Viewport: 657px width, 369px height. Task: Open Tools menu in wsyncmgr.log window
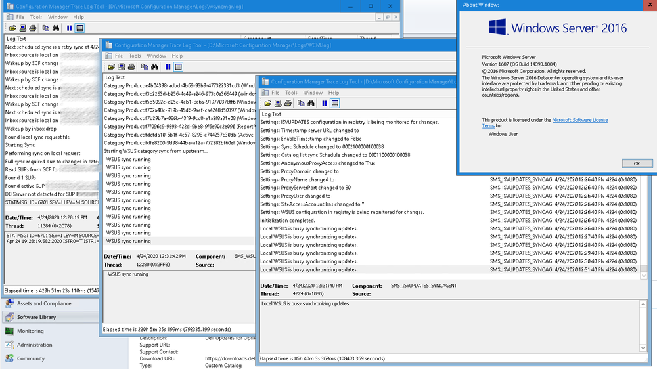click(36, 17)
